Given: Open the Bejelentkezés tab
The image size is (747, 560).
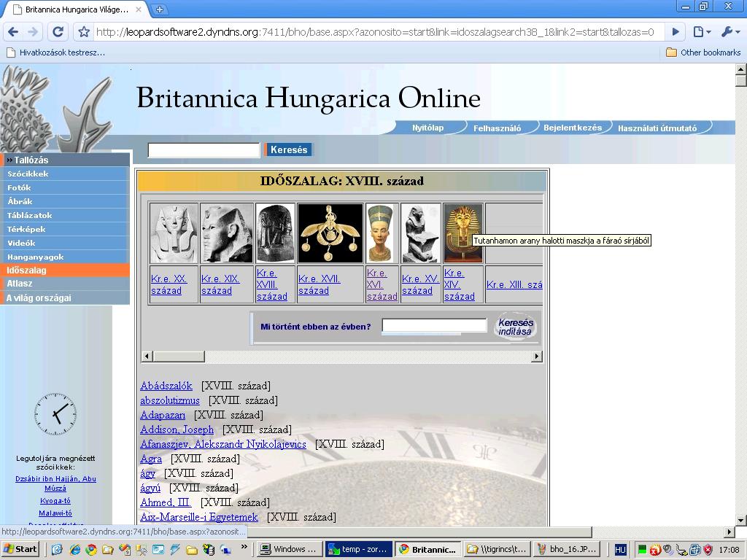Looking at the screenshot, I should [573, 128].
